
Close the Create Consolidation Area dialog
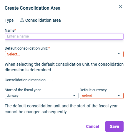coord(120,7)
